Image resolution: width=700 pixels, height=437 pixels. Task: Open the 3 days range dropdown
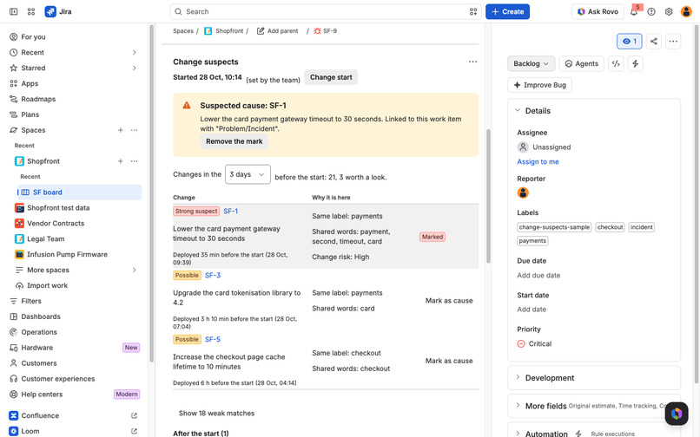(x=248, y=174)
